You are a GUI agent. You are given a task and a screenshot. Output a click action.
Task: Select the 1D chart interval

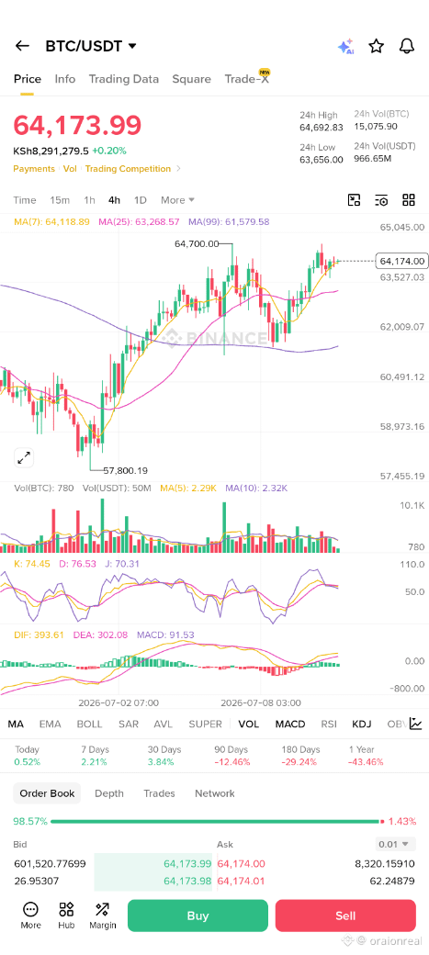141,200
